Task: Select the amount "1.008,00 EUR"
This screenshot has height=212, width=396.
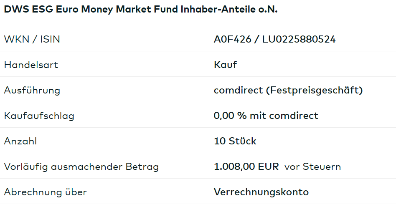Action: point(246,167)
